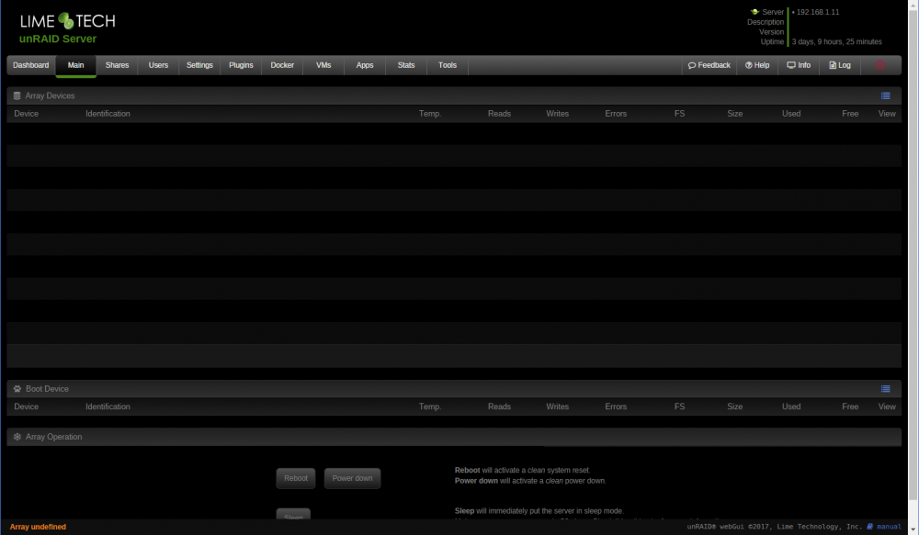Open the Users tab

158,65
